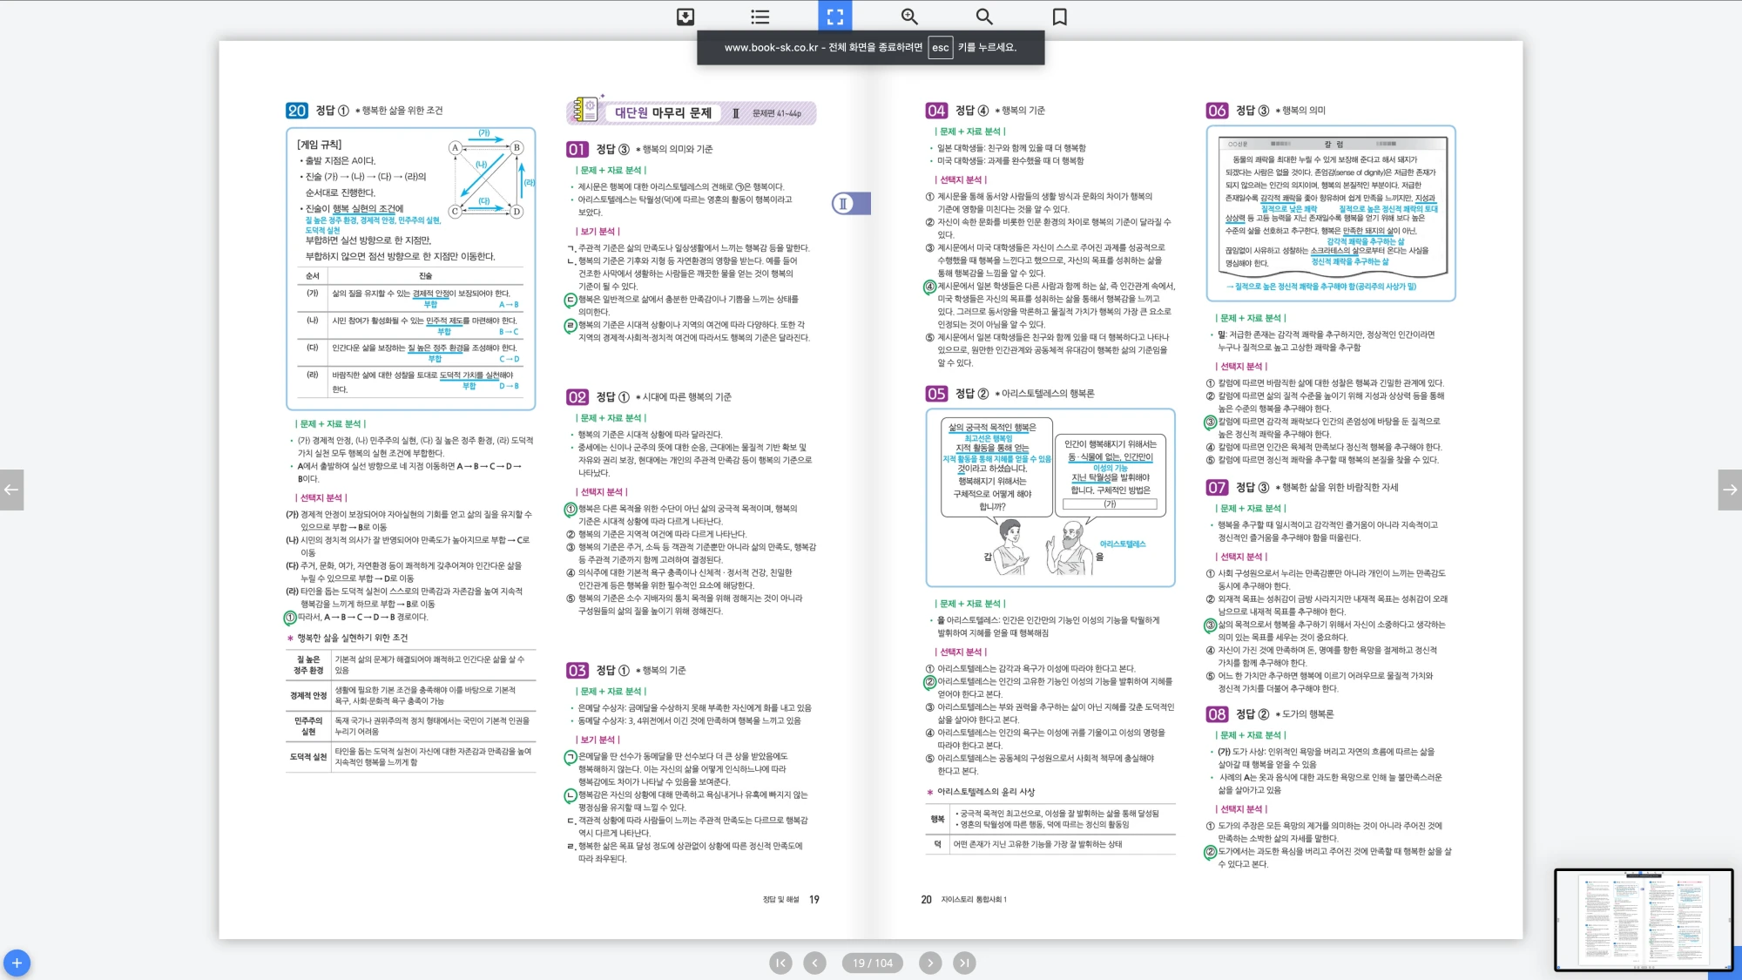Go to the first page
The height and width of the screenshot is (980, 1742).
tap(780, 963)
